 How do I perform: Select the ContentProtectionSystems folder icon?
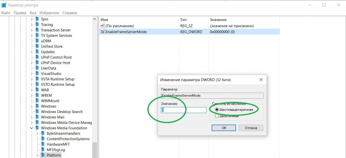43,139
